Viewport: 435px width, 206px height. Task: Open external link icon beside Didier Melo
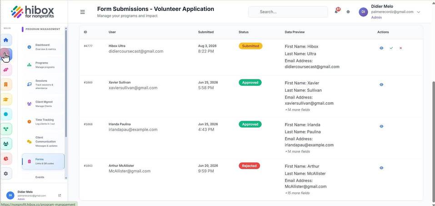[60, 195]
